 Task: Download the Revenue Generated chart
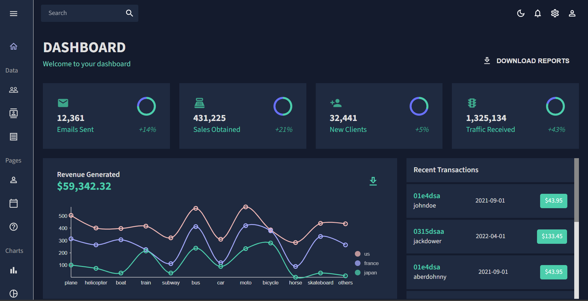tap(373, 181)
